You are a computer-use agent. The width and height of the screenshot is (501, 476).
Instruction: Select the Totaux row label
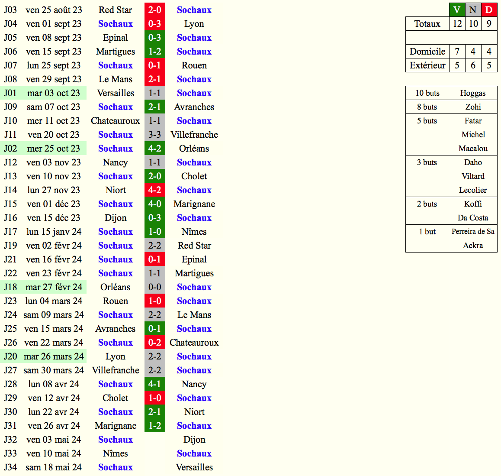click(x=427, y=24)
